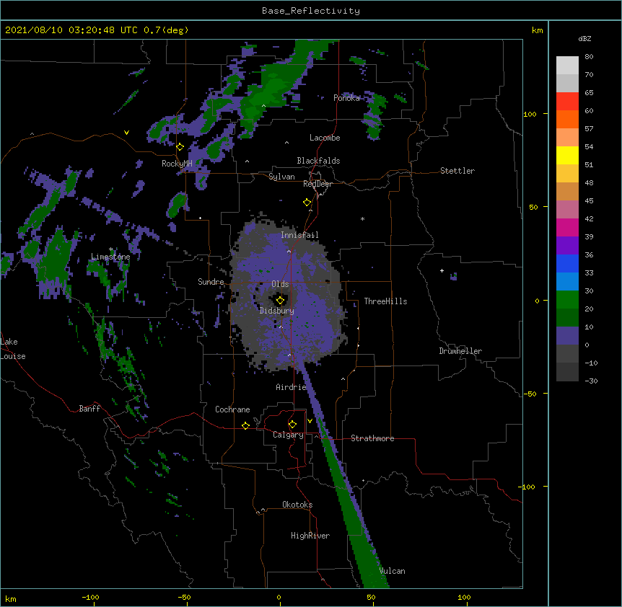Click the white plus marker north of Drumheller
The width and height of the screenshot is (622, 607).
point(442,270)
